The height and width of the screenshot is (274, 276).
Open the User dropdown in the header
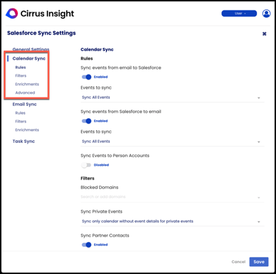point(239,13)
